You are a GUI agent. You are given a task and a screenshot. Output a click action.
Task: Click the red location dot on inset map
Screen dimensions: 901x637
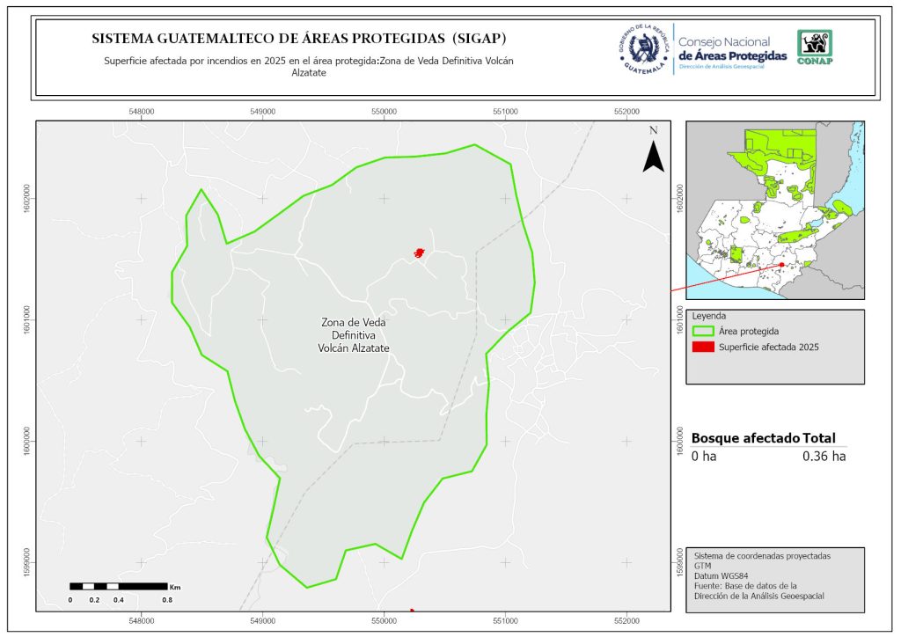pos(781,264)
